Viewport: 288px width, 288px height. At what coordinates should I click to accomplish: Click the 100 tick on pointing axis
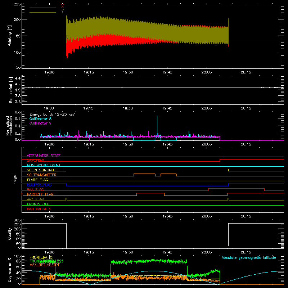coord(17,52)
